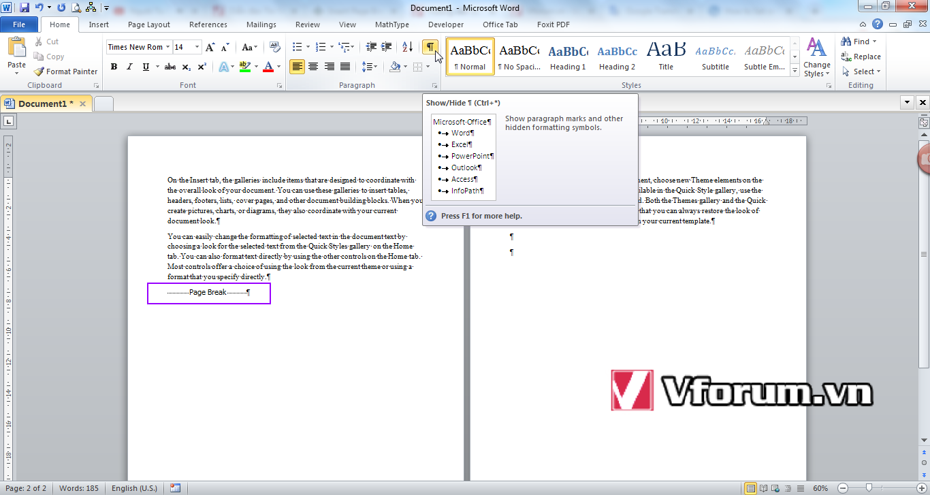Open Print Preview from Quick Access Toolbar

click(76, 8)
